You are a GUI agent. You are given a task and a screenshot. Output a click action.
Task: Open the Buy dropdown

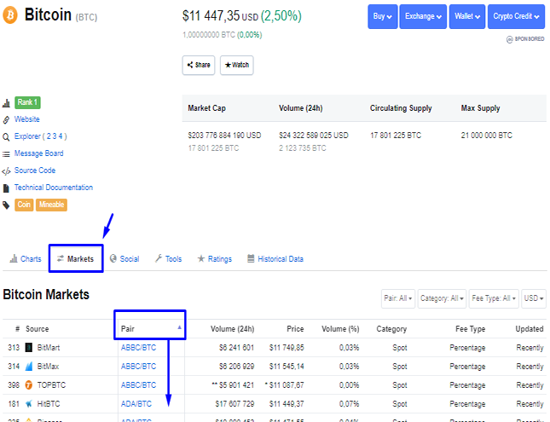383,16
